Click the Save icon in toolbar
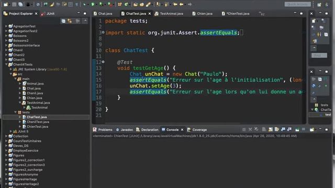This screenshot has height=188, width=335. [x=14, y=4]
